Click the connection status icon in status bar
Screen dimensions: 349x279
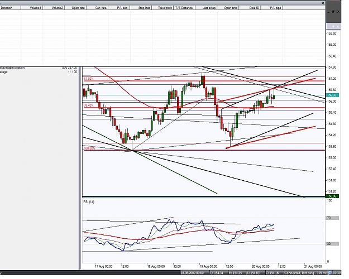(x=329, y=273)
